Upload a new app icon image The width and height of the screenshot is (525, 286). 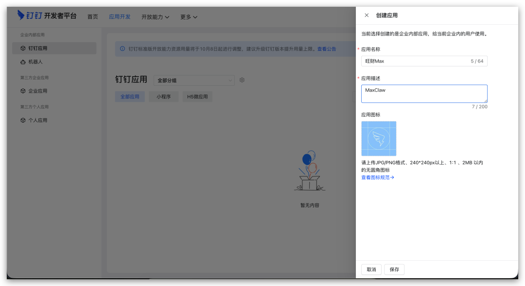point(379,139)
